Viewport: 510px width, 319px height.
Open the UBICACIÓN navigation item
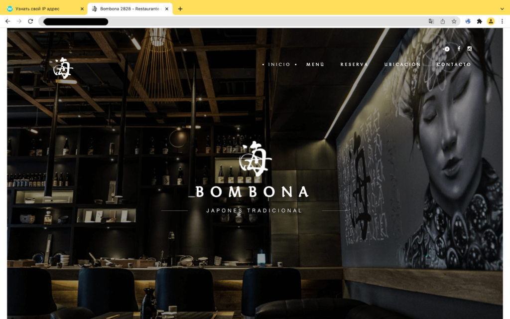[x=402, y=64]
